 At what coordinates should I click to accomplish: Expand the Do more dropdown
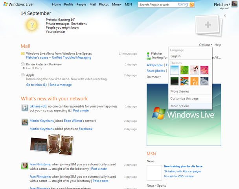click(153, 77)
